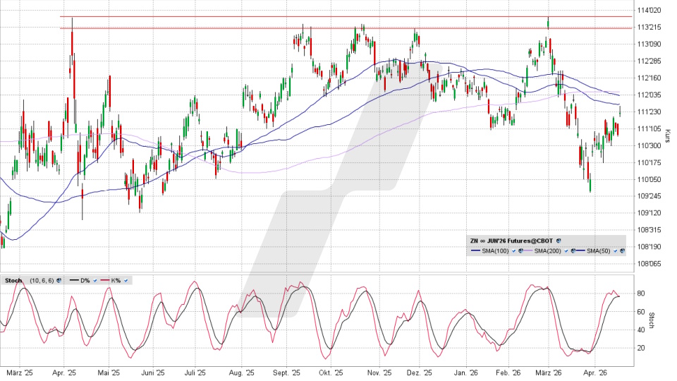
Task: Toggle the K% line checkbox
Action: 126,281
